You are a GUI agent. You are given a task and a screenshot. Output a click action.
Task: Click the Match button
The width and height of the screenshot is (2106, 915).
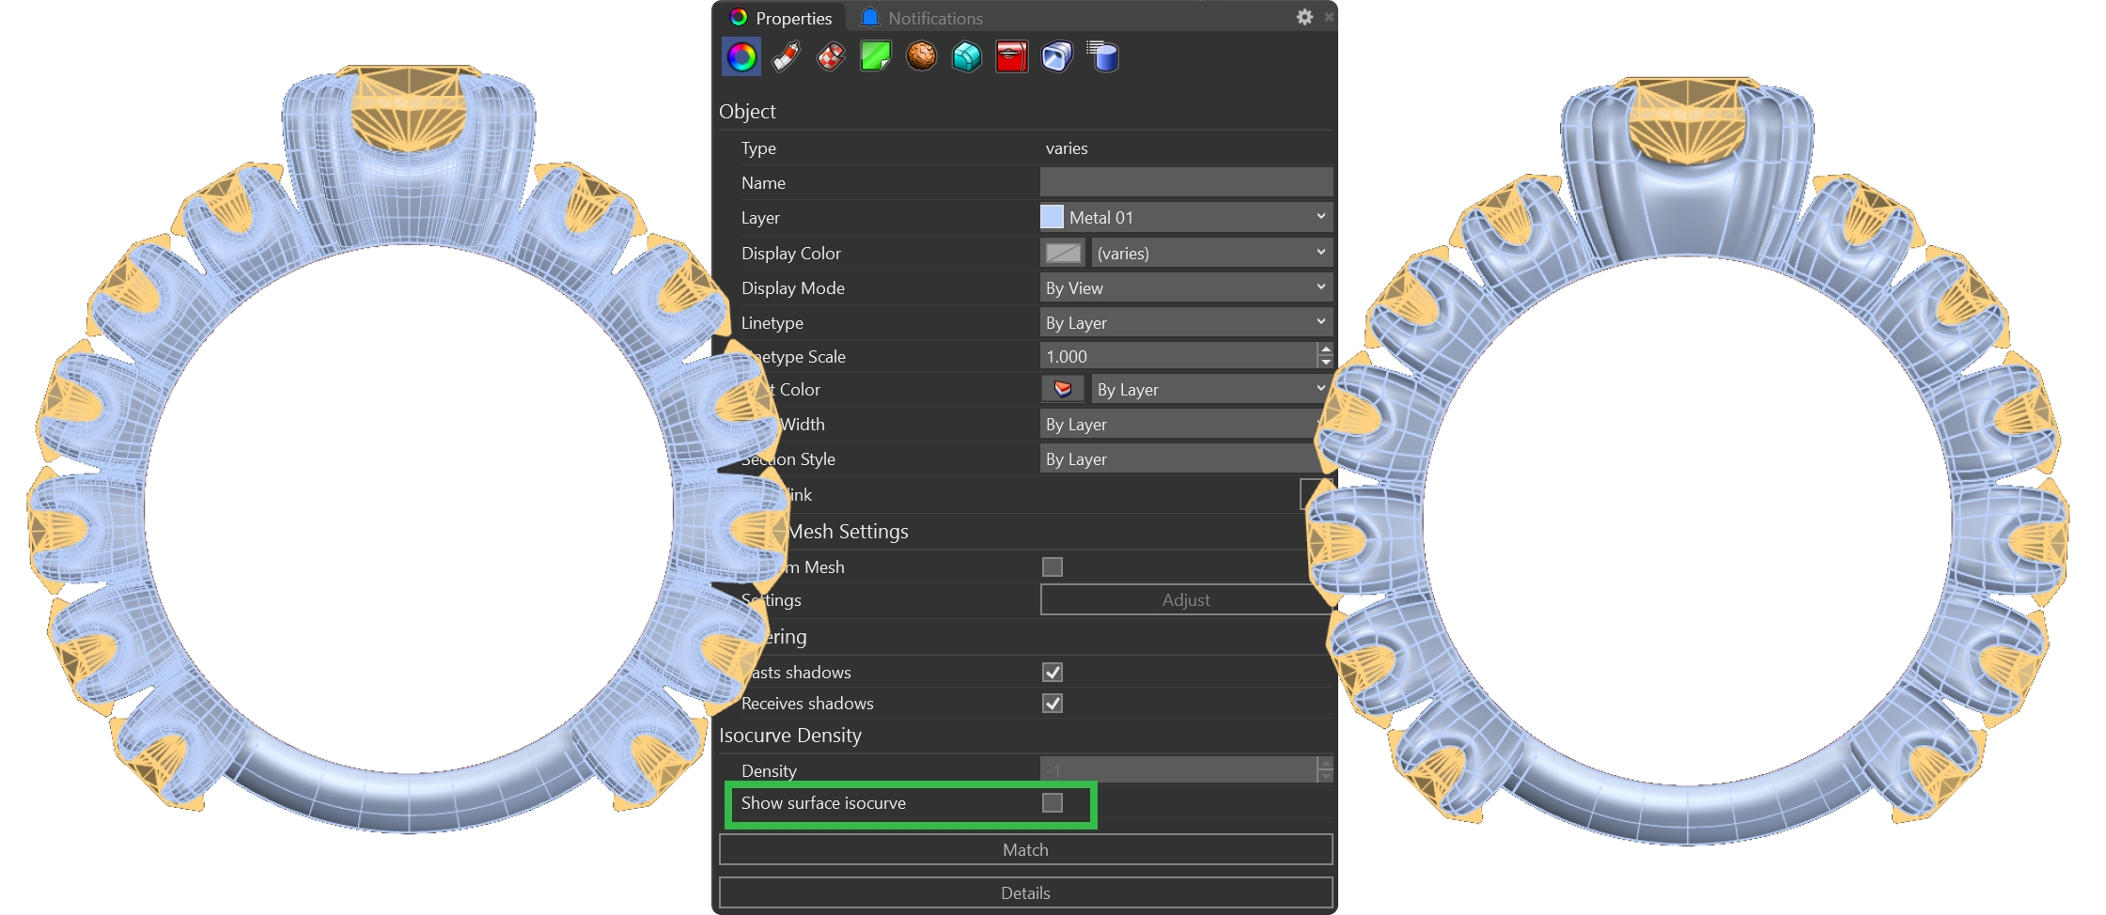(1025, 850)
